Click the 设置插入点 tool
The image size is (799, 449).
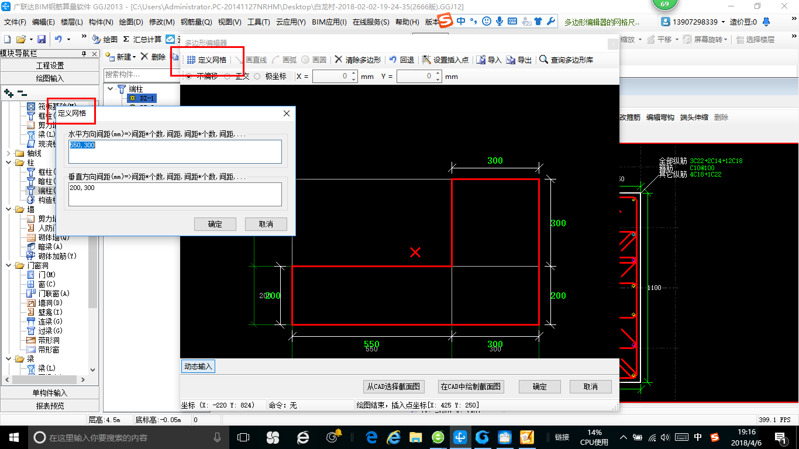click(x=445, y=60)
